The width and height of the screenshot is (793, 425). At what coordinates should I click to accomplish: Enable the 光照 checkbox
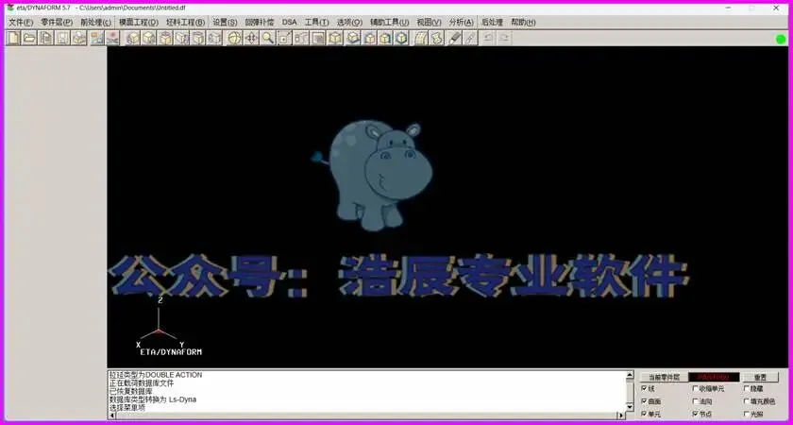coord(747,414)
